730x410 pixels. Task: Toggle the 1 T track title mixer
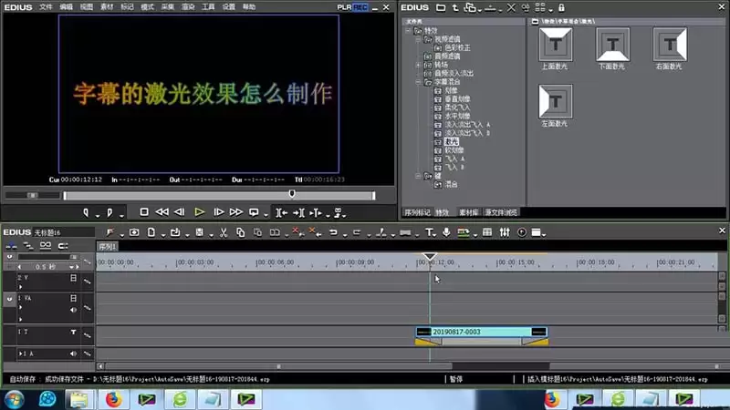click(73, 332)
